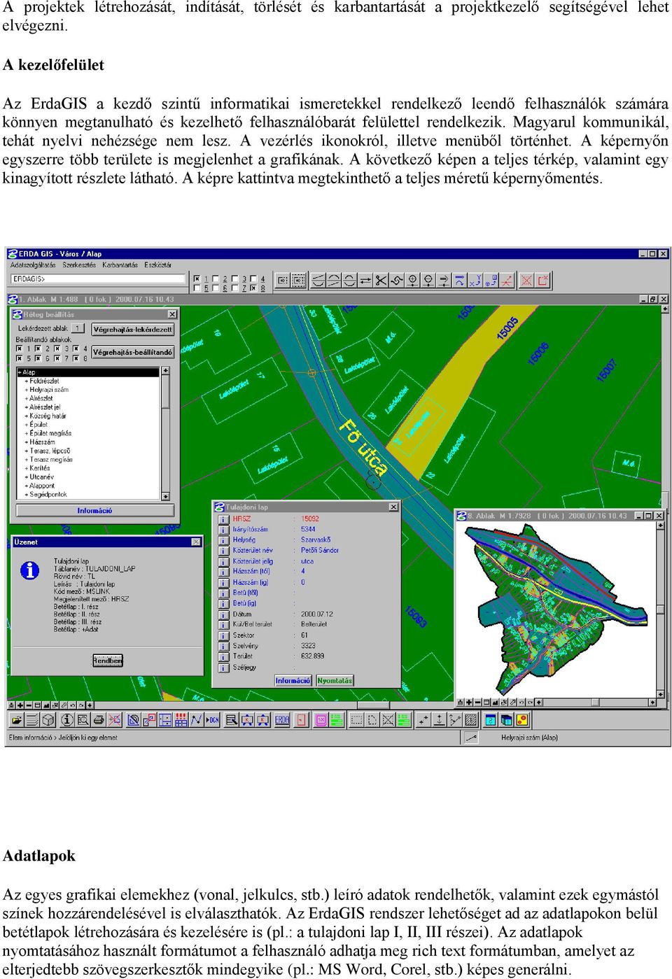This screenshot has height=979, width=672.
Task: Toggle window checkbox 8 in the top toolbar
Action: point(253,288)
